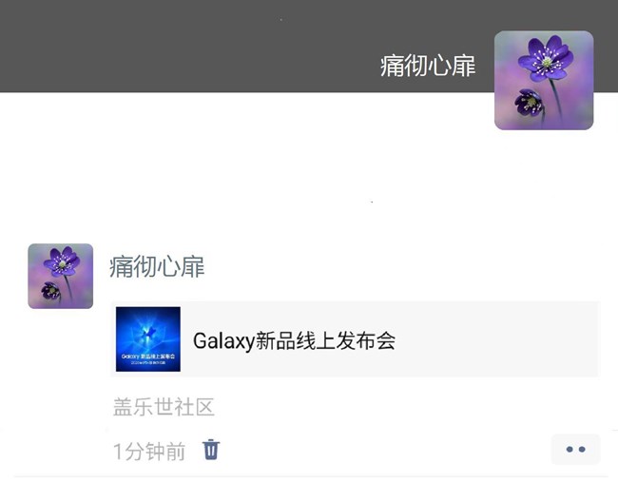Open the Galaxy新品线上发布会 link title

[294, 340]
